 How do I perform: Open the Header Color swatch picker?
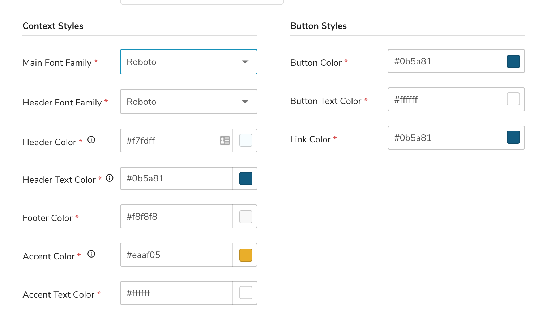246,140
